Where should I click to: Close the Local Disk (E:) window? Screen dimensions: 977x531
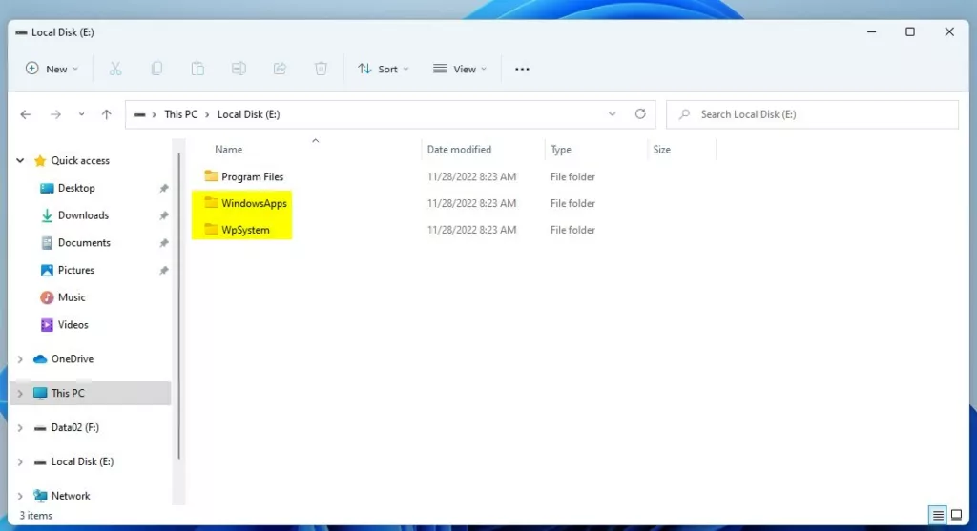coord(949,31)
